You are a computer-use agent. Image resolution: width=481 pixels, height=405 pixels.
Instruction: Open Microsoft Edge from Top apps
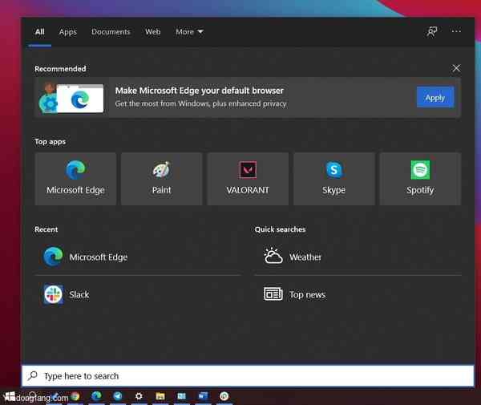coord(75,179)
